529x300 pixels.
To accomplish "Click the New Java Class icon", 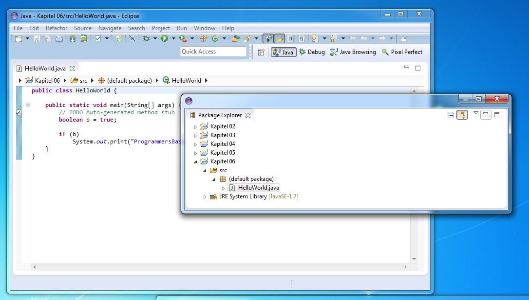I will [215, 39].
